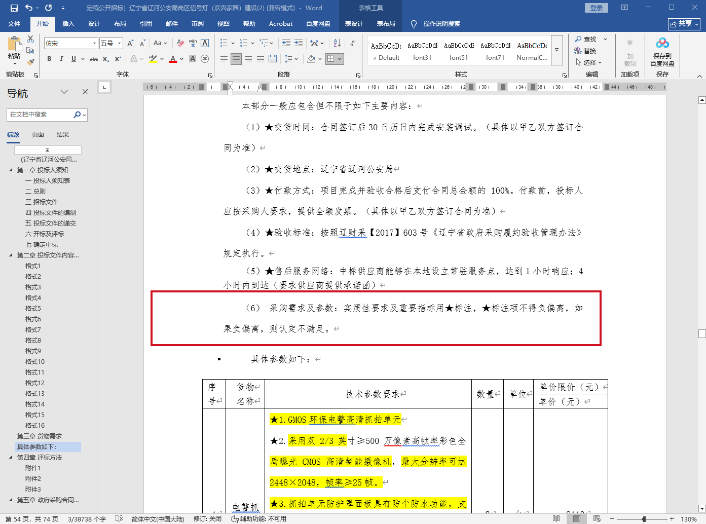Toggle strikethrough formatting
The height and width of the screenshot is (524, 706).
tap(94, 59)
